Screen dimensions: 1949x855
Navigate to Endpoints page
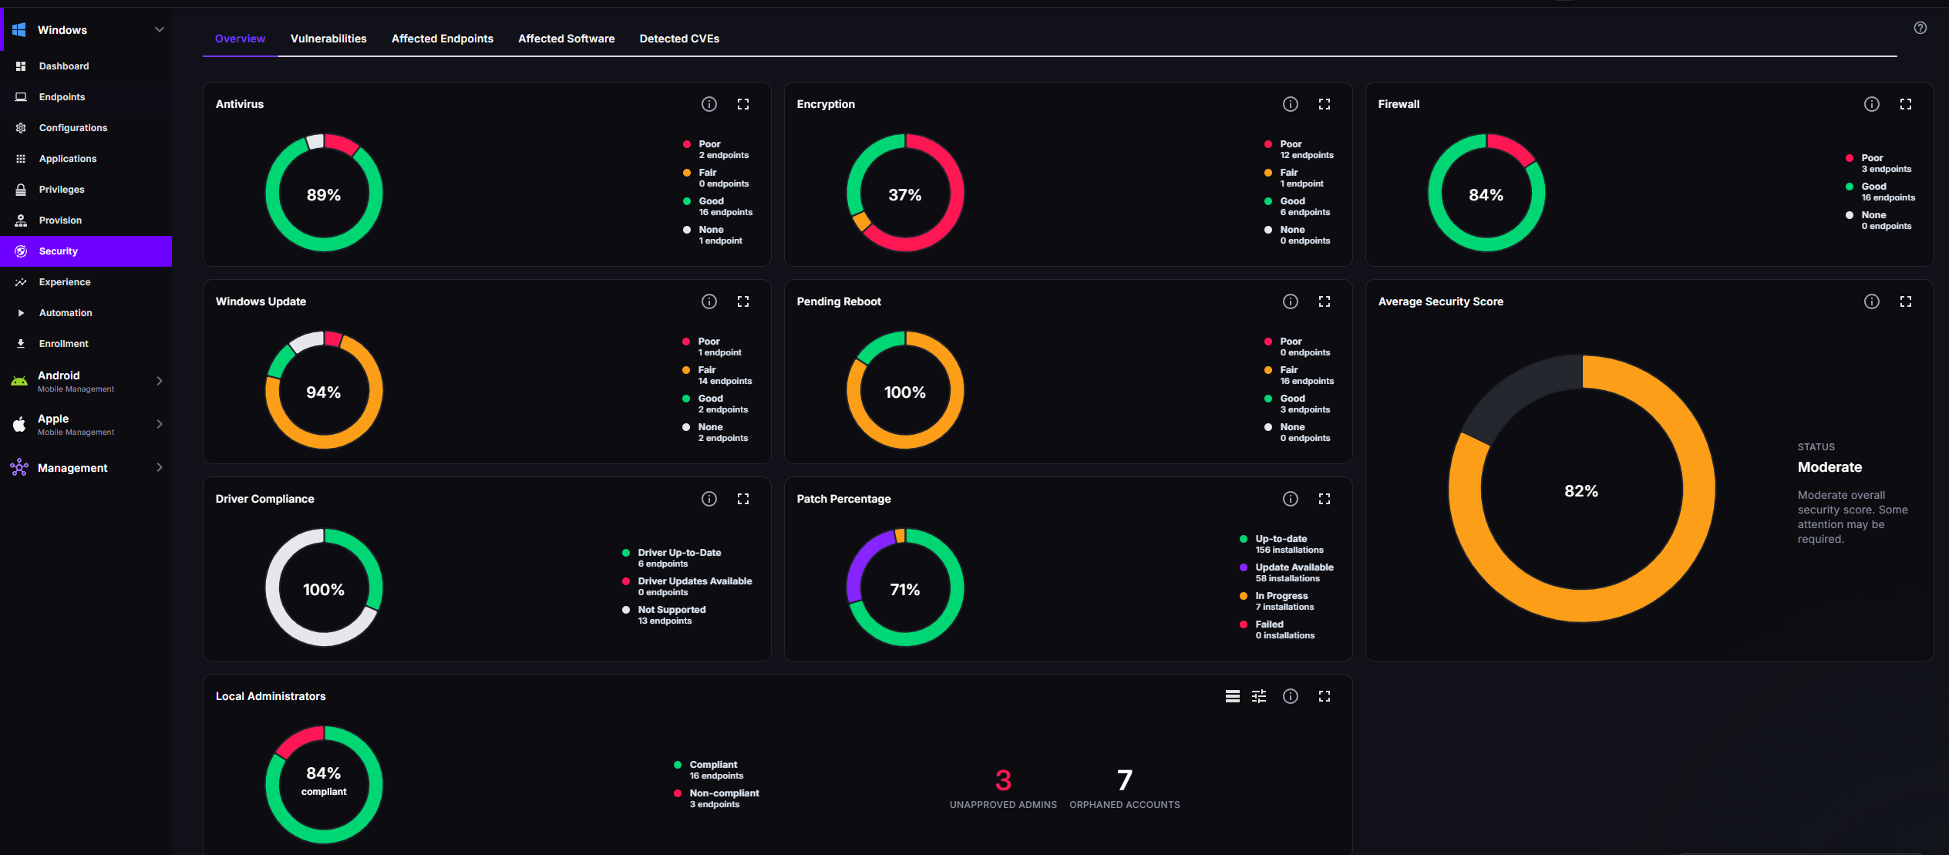click(x=86, y=97)
